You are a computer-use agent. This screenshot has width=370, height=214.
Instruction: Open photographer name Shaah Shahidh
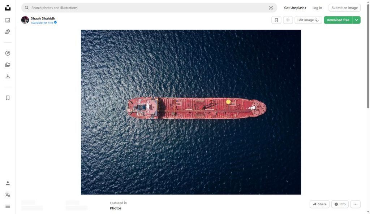coord(43,18)
